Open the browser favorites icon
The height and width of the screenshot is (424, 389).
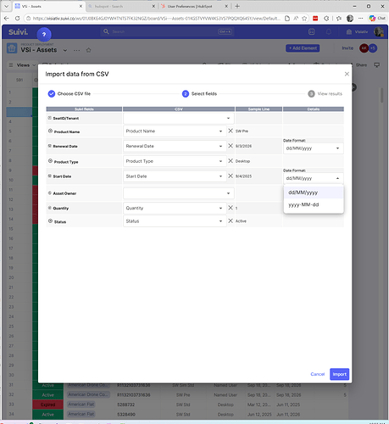[x=339, y=19]
